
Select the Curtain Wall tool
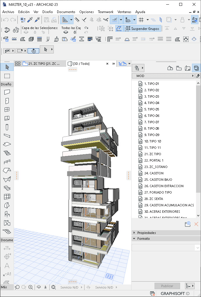point(7,197)
